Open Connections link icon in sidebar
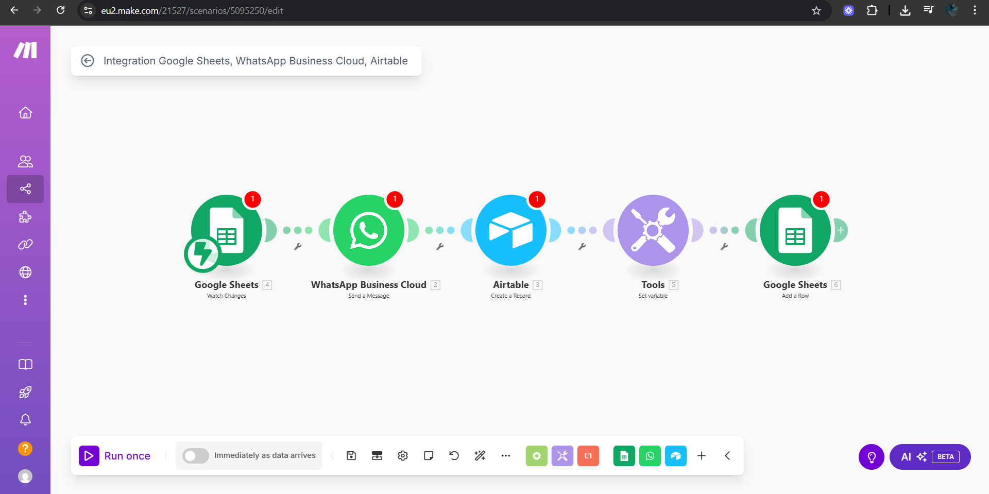Screen dimensions: 989x494 tap(25, 244)
